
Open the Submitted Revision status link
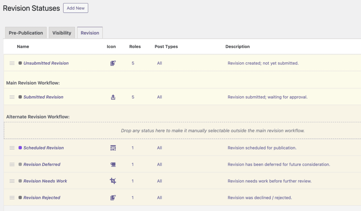pos(43,97)
